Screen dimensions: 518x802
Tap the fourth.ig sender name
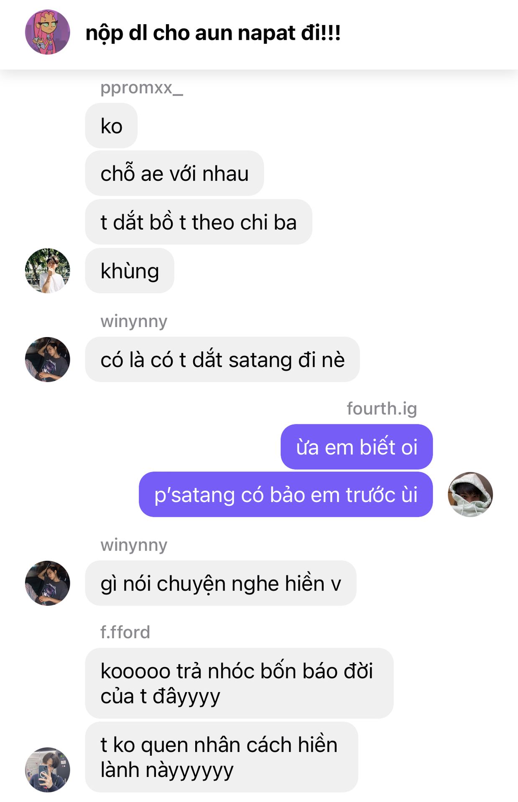click(x=382, y=409)
